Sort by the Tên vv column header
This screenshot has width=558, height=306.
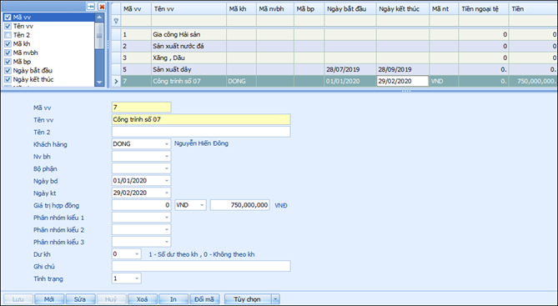click(x=189, y=9)
